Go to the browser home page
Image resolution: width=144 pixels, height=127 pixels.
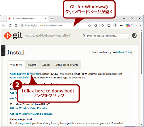pyautogui.click(x=16, y=25)
